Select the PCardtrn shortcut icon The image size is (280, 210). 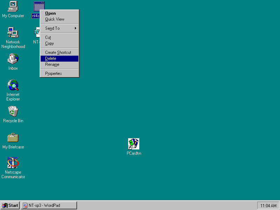134,144
